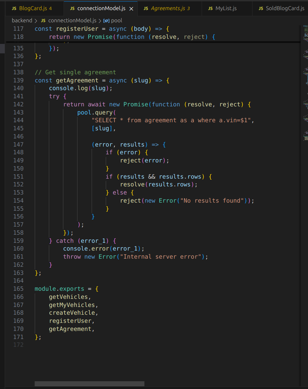Image resolution: width=308 pixels, height=389 pixels.
Task: Open the backend folder breadcrumb
Action: click(22, 21)
